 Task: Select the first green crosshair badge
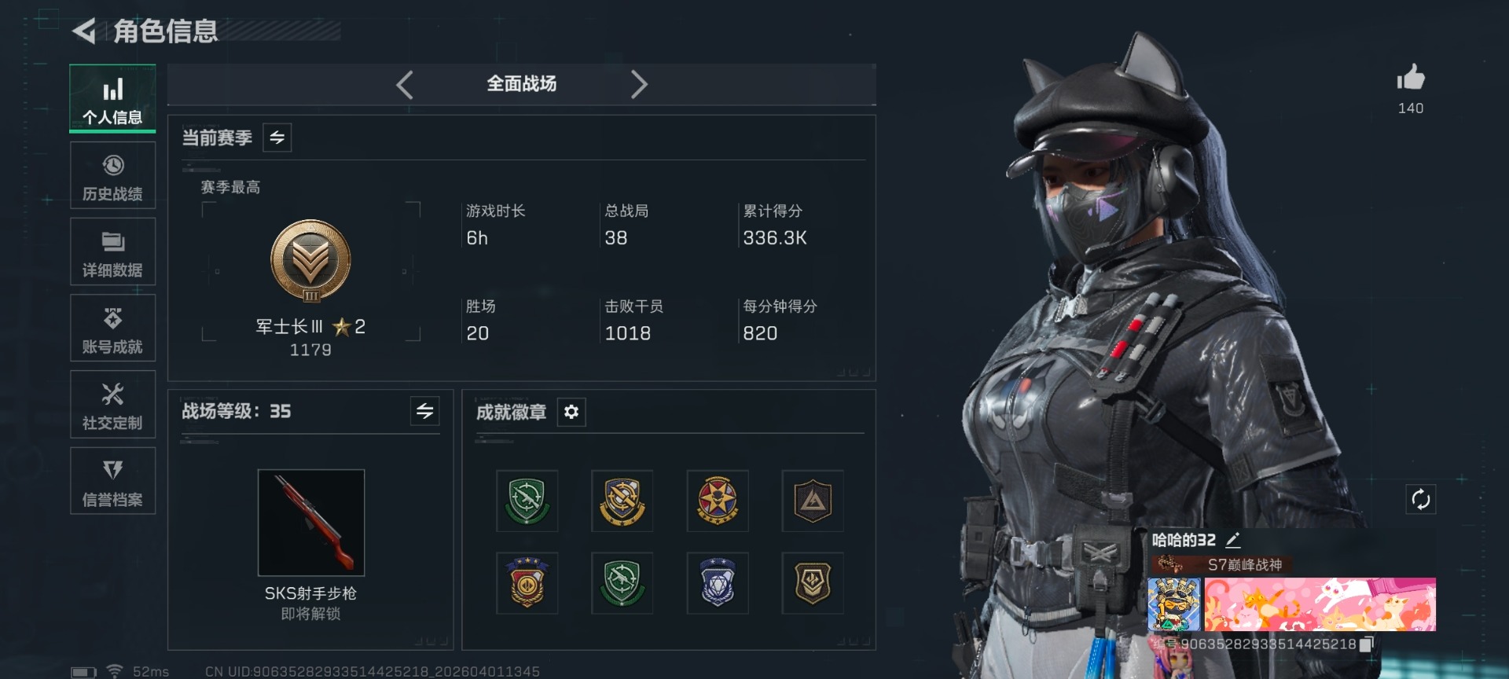click(x=527, y=501)
